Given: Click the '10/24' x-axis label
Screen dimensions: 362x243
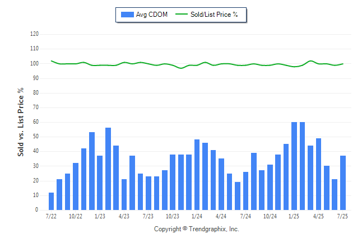Looking at the screenshot, I should pyautogui.click(x=270, y=217).
